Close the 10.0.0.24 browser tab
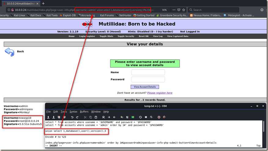 [37, 3]
